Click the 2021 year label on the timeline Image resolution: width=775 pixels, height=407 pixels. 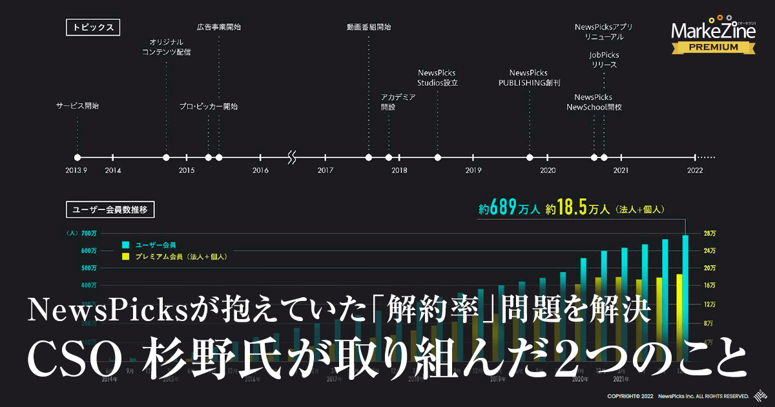(x=621, y=171)
